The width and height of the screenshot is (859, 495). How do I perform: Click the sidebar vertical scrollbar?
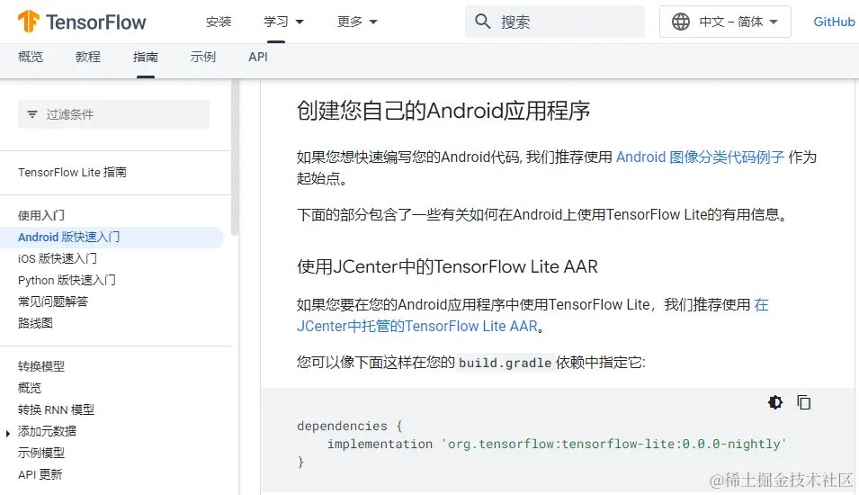(235, 159)
